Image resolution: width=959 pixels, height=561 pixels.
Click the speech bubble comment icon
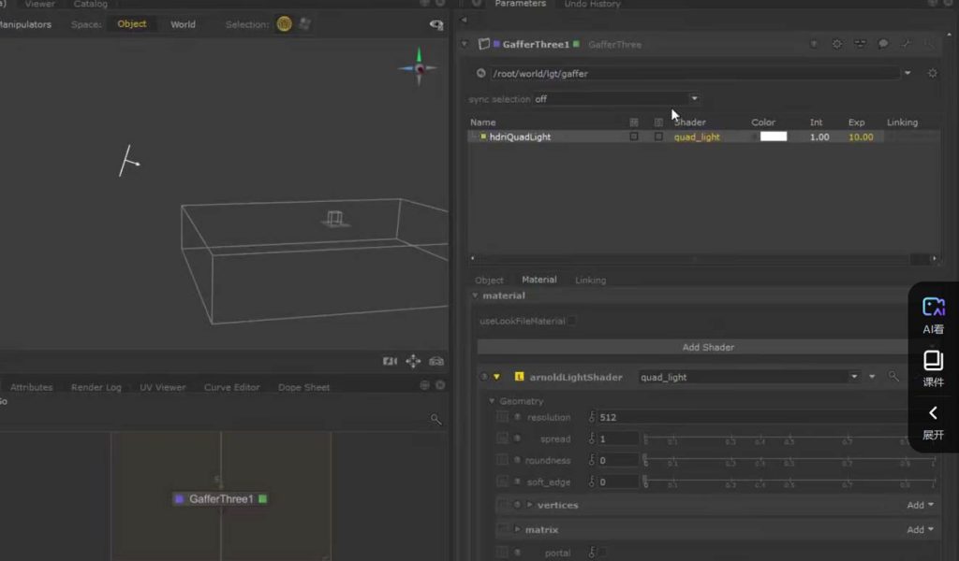(882, 44)
